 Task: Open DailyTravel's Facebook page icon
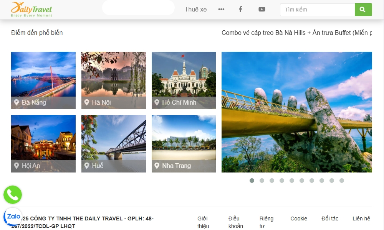pos(240,9)
